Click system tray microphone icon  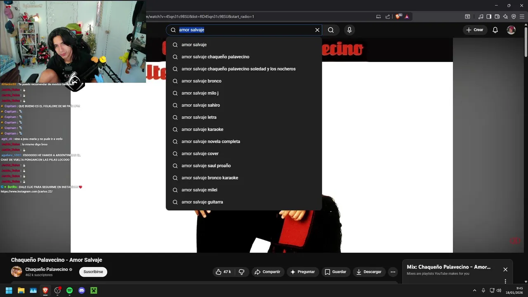pyautogui.click(x=483, y=290)
